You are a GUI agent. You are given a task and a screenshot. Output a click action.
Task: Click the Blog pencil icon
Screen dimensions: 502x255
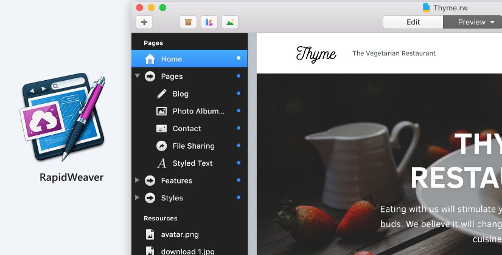pos(161,94)
